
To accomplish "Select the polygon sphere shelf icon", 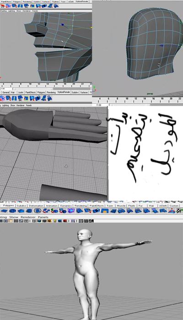I will click(12, 211).
